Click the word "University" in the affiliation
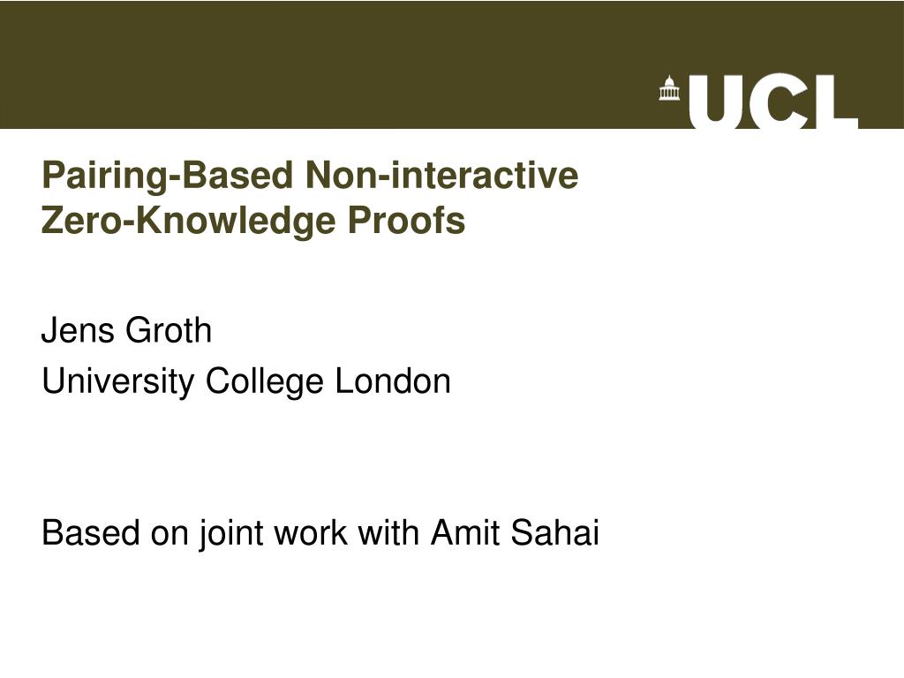 coord(118,381)
